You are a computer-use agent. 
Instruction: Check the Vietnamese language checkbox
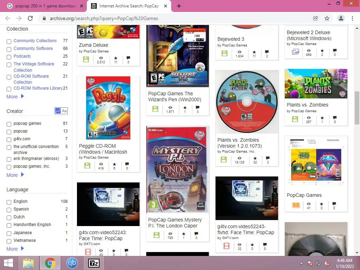[x=9, y=241]
